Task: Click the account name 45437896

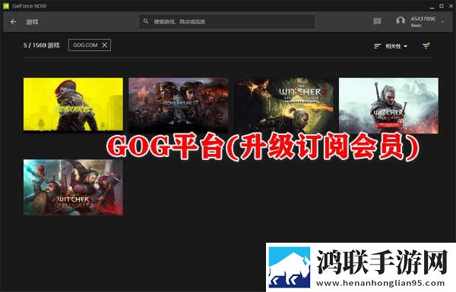Action: pyautogui.click(x=423, y=19)
